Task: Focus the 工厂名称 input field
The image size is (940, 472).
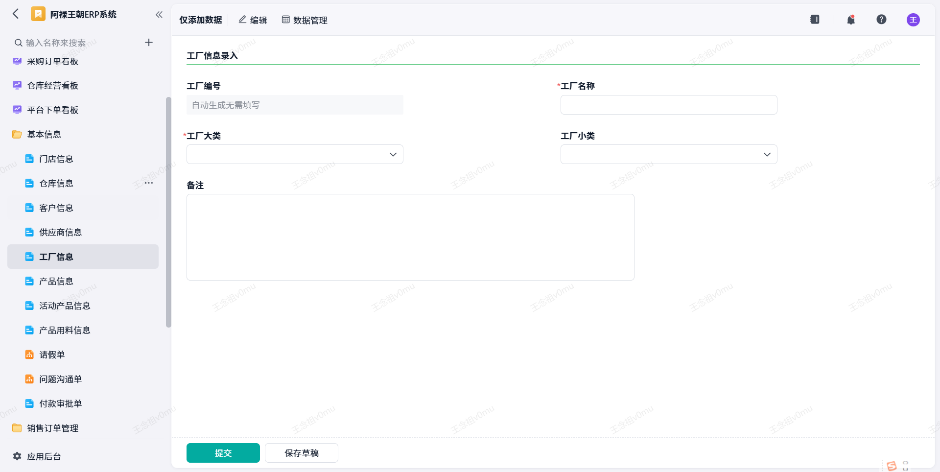Action: tap(669, 105)
